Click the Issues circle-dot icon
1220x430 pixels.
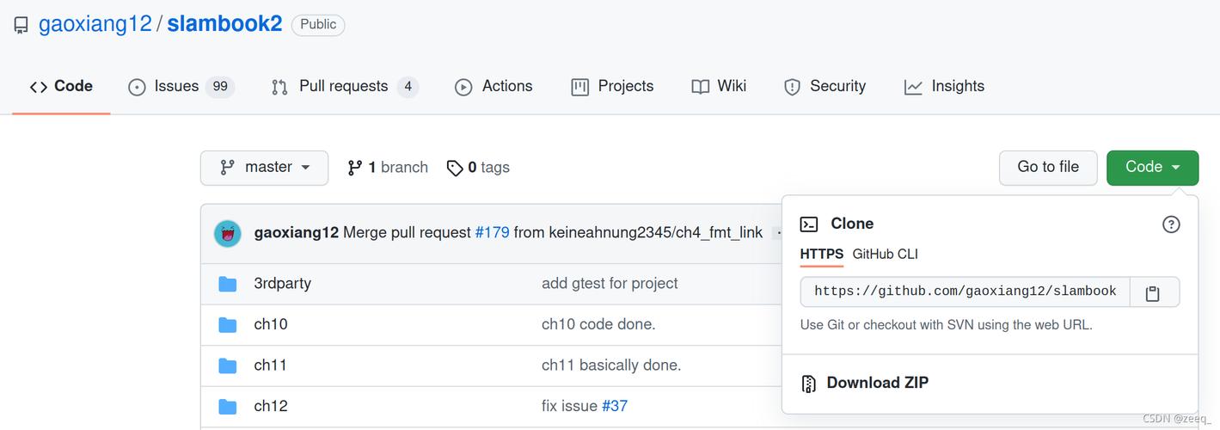tap(137, 87)
